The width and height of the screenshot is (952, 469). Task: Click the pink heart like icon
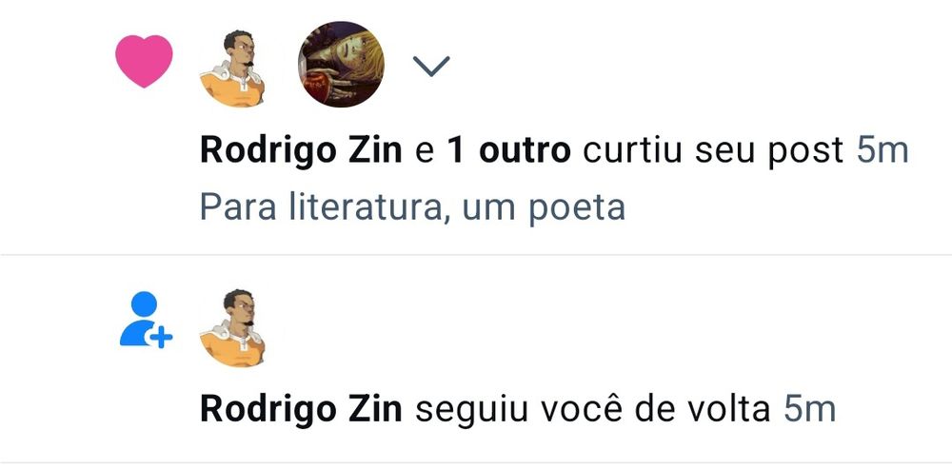click(144, 61)
